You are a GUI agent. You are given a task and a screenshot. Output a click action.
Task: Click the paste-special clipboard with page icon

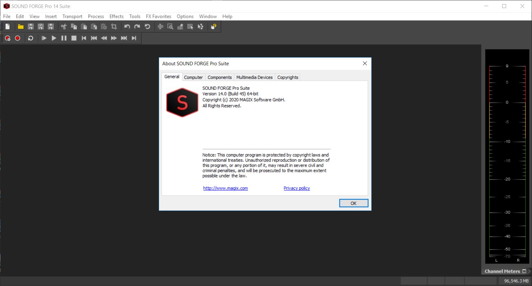coord(94,27)
